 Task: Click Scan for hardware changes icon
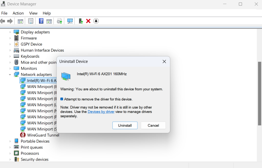70,21
